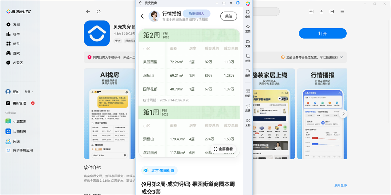
Task: Click the 果园西里 row name
Action: 150,62
